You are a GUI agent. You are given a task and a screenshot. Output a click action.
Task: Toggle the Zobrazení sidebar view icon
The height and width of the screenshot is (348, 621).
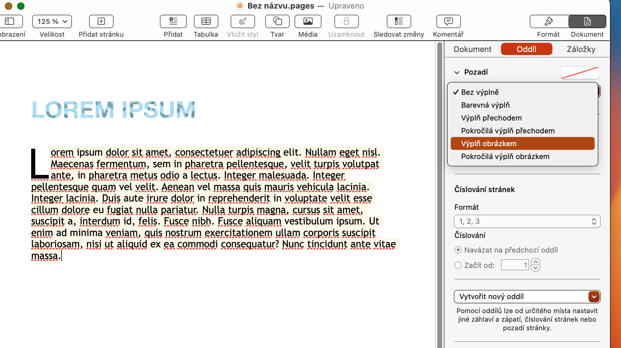[10, 21]
